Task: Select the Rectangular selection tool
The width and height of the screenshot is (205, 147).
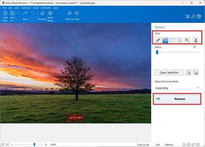Action: (172, 40)
